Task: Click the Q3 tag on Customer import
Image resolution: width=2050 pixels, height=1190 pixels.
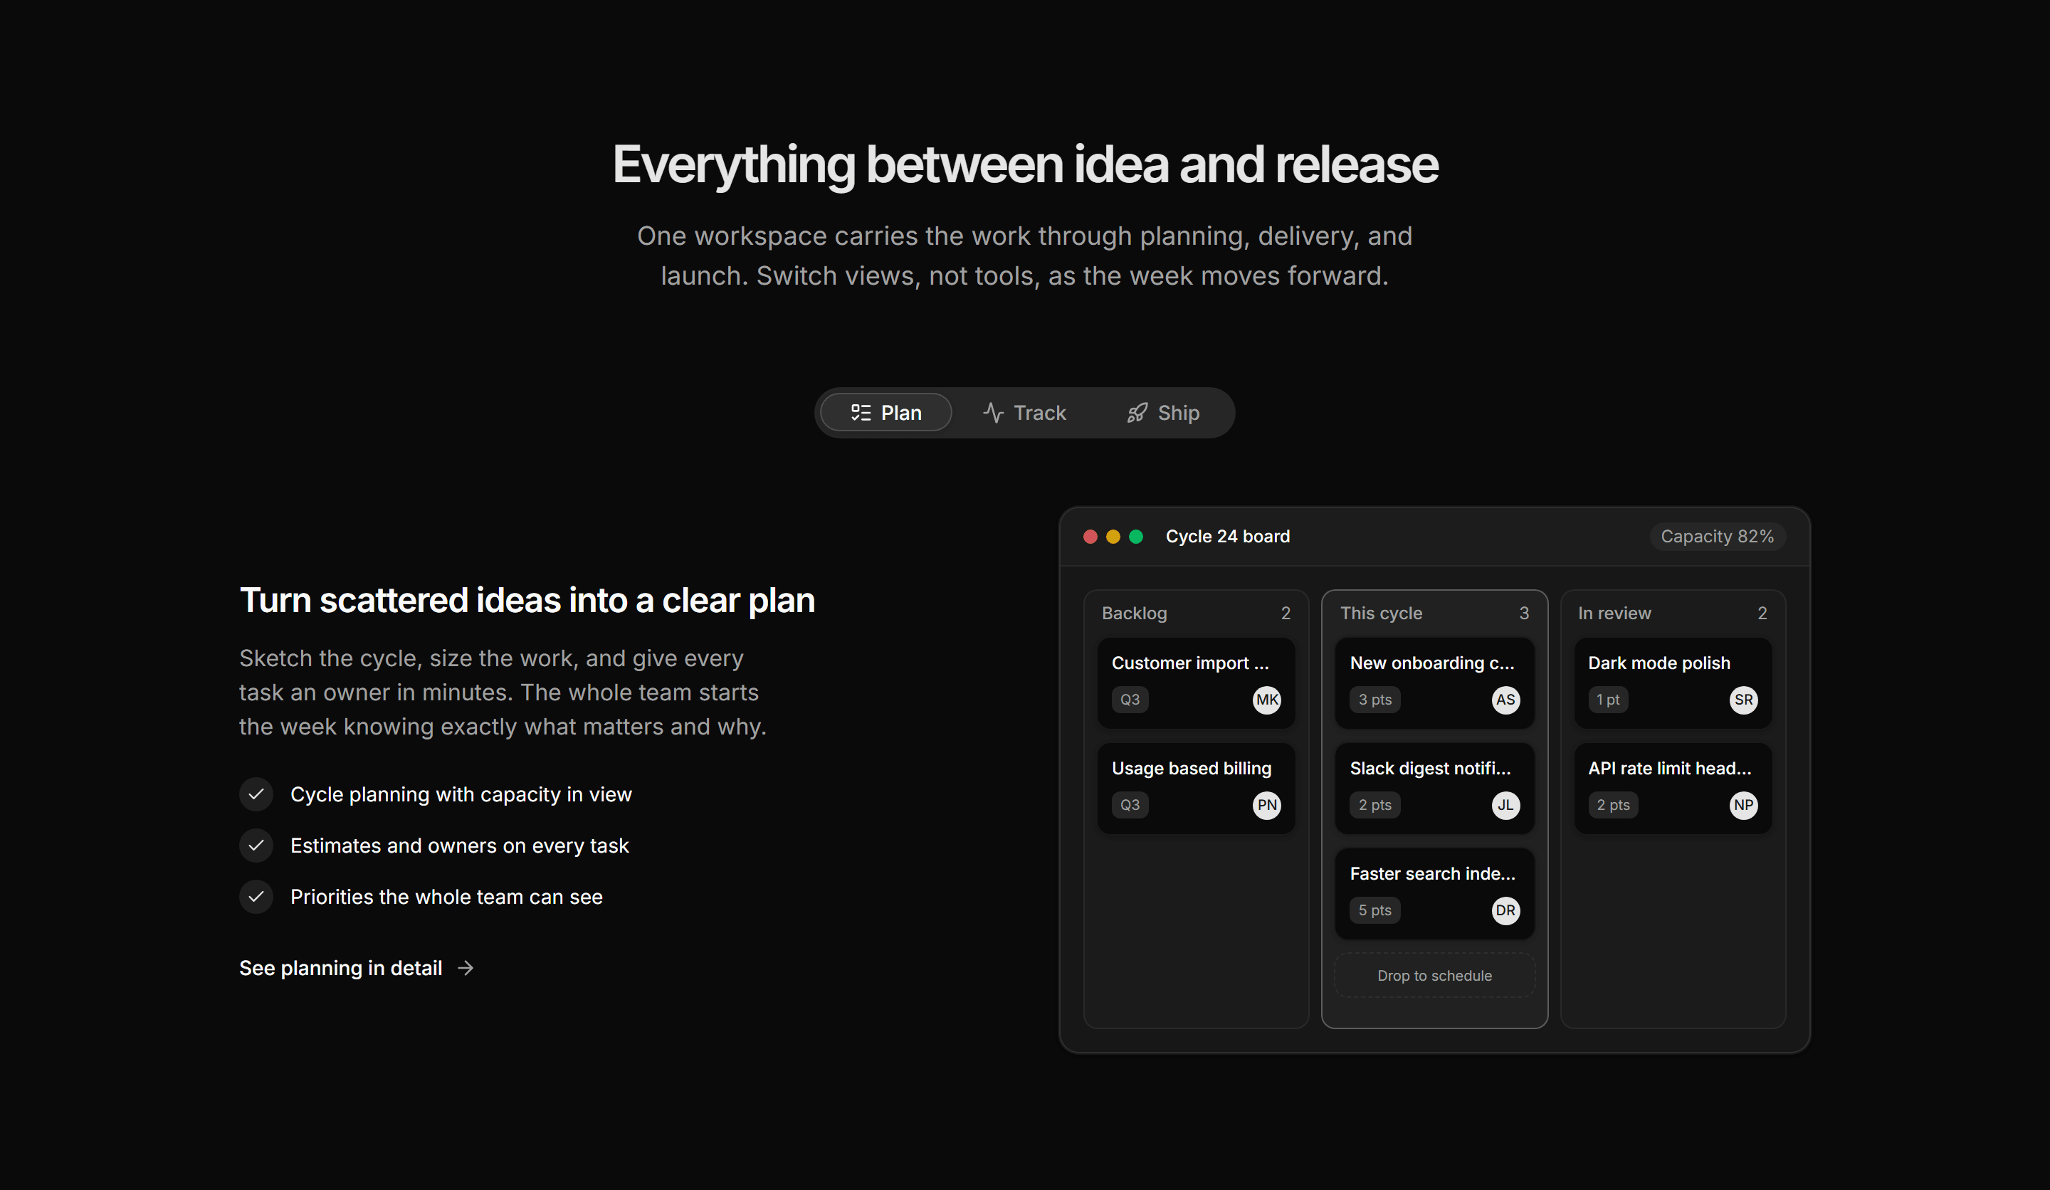Action: (x=1130, y=700)
